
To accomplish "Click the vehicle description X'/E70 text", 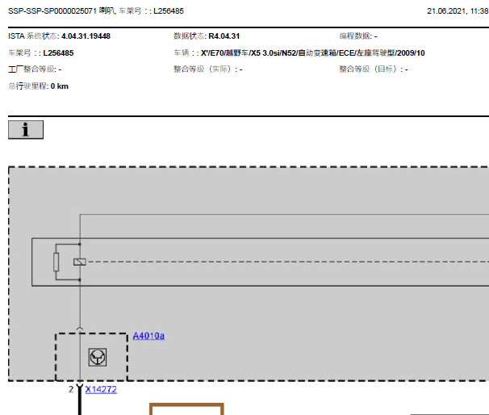I will pyautogui.click(x=313, y=53).
